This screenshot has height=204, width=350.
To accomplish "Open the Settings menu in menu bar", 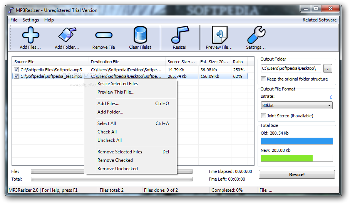I will pos(30,20).
